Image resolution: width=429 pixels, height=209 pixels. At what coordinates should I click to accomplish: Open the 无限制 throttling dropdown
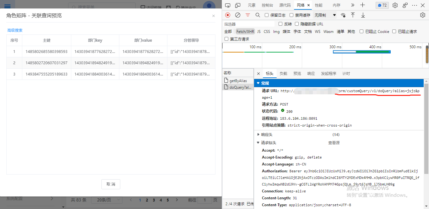point(325,15)
